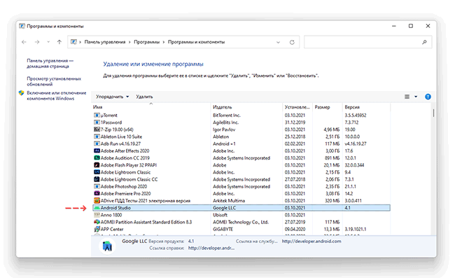Click the address bar location icon
The image size is (455, 278).
point(73,42)
